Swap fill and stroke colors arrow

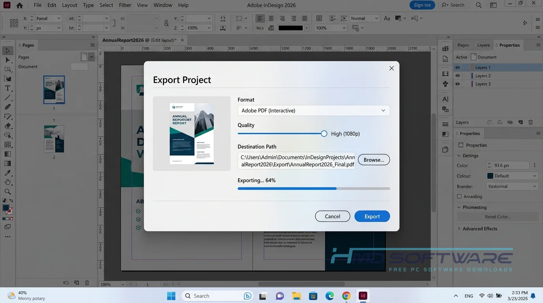tap(11, 200)
